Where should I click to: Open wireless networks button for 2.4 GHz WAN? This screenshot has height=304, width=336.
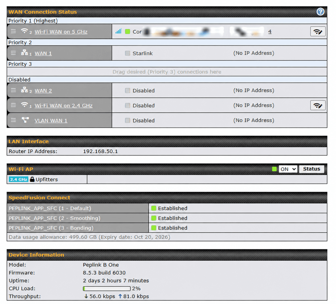(318, 105)
